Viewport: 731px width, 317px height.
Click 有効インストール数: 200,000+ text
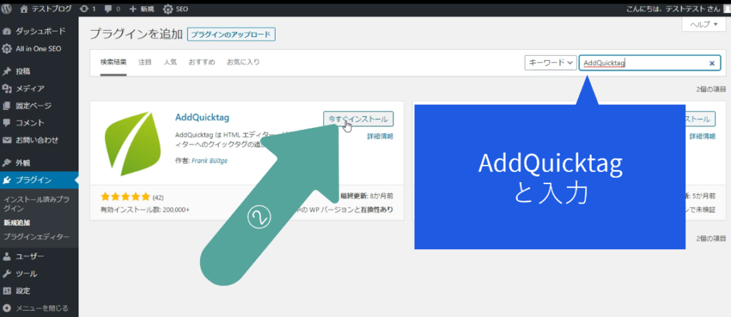pyautogui.click(x=145, y=210)
